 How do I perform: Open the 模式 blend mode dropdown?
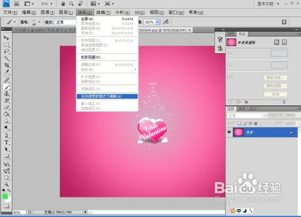pyautogui.click(x=66, y=22)
